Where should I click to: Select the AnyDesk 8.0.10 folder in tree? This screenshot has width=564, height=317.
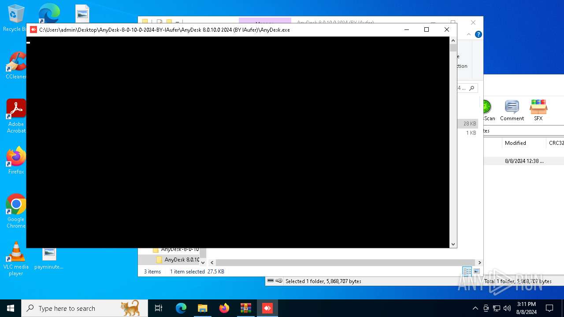[x=178, y=260]
